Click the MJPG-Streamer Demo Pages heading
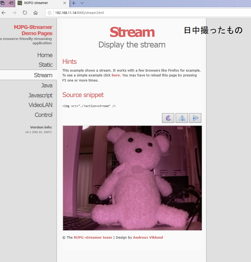The image size is (251, 262). pos(33,30)
